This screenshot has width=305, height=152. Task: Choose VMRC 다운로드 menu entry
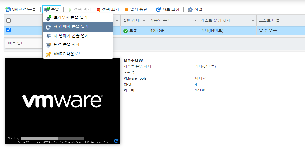pos(78,54)
